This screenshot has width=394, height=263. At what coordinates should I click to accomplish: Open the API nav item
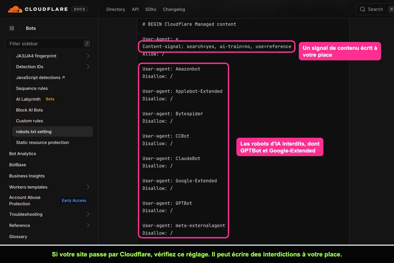click(135, 9)
